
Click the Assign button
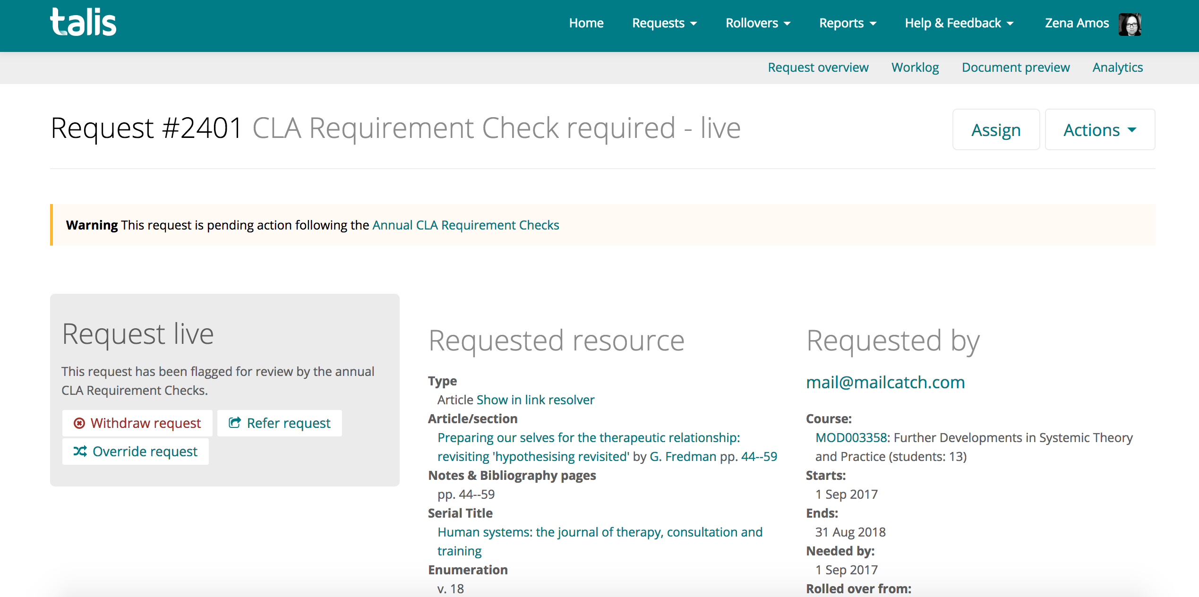[x=996, y=129]
